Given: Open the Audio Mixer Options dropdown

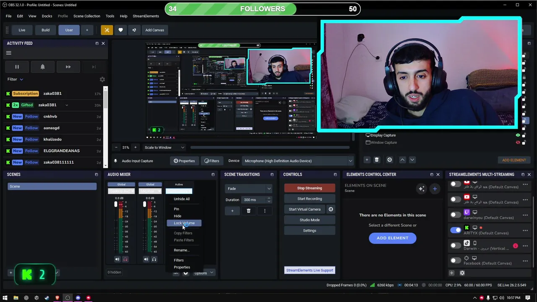Looking at the screenshot, I should [204, 273].
